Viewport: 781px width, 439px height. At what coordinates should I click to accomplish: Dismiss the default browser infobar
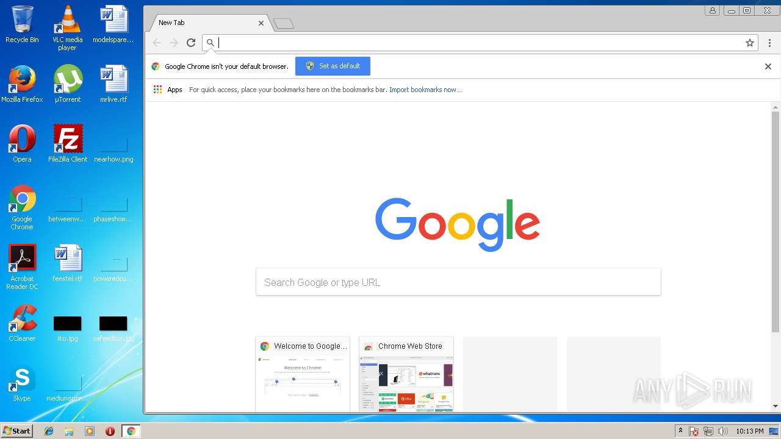click(x=768, y=66)
